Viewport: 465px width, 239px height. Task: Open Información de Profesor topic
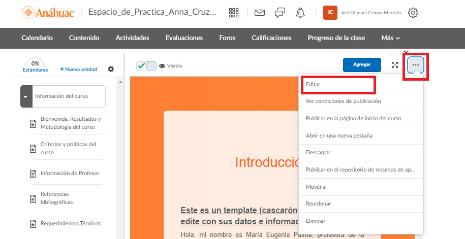click(70, 173)
